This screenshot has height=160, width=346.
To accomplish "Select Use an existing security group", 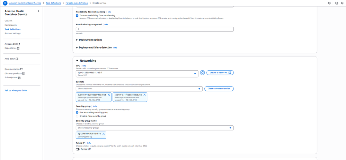I will click(77, 113).
